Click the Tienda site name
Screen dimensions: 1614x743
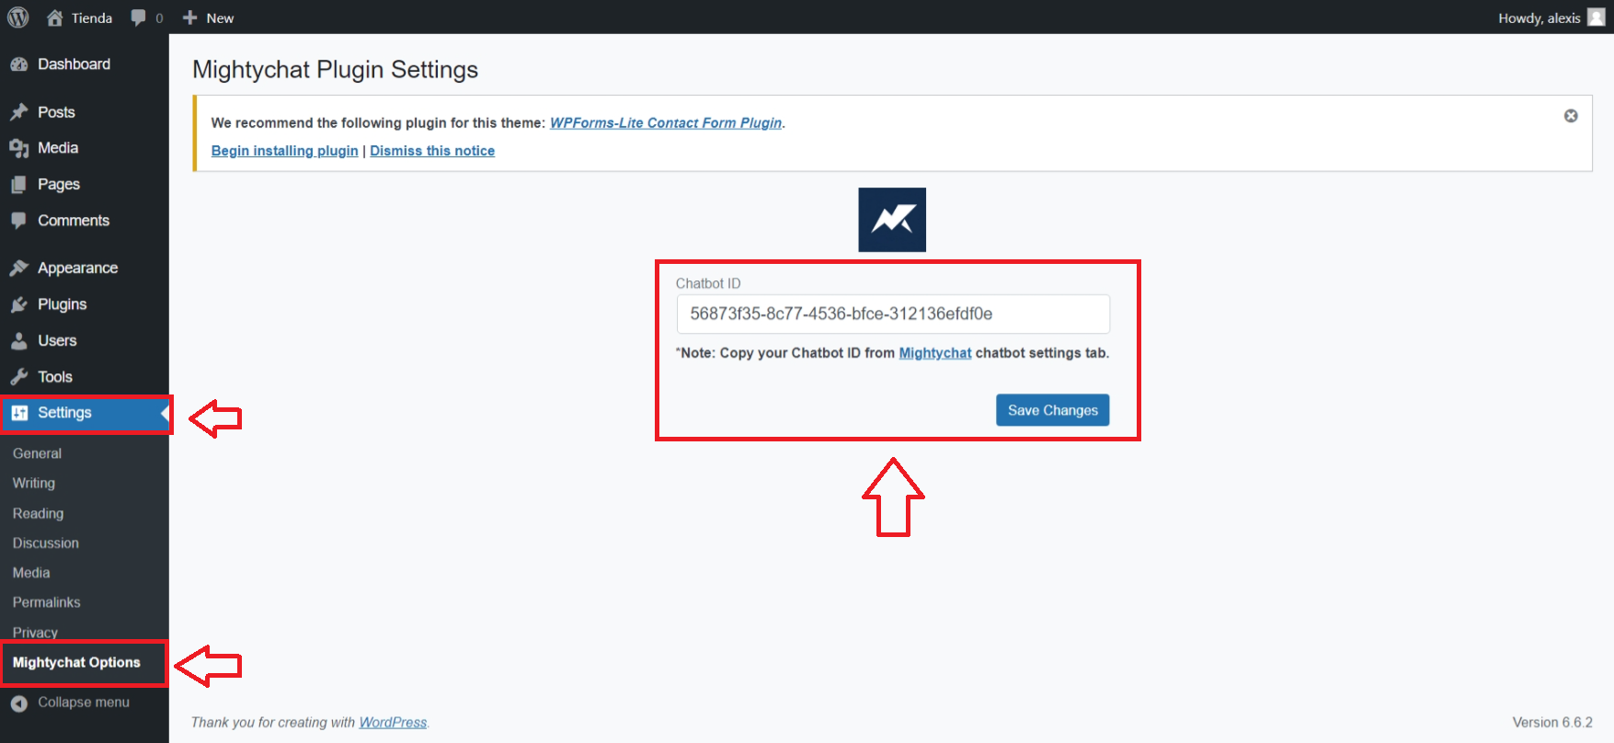[92, 17]
